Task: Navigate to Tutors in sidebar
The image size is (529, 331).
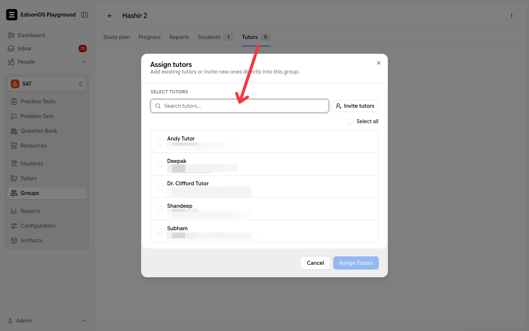Action: point(47,178)
